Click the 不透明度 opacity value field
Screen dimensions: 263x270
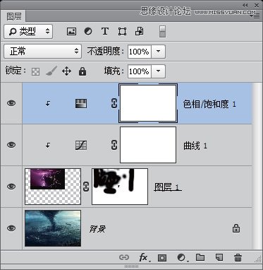tap(140, 52)
